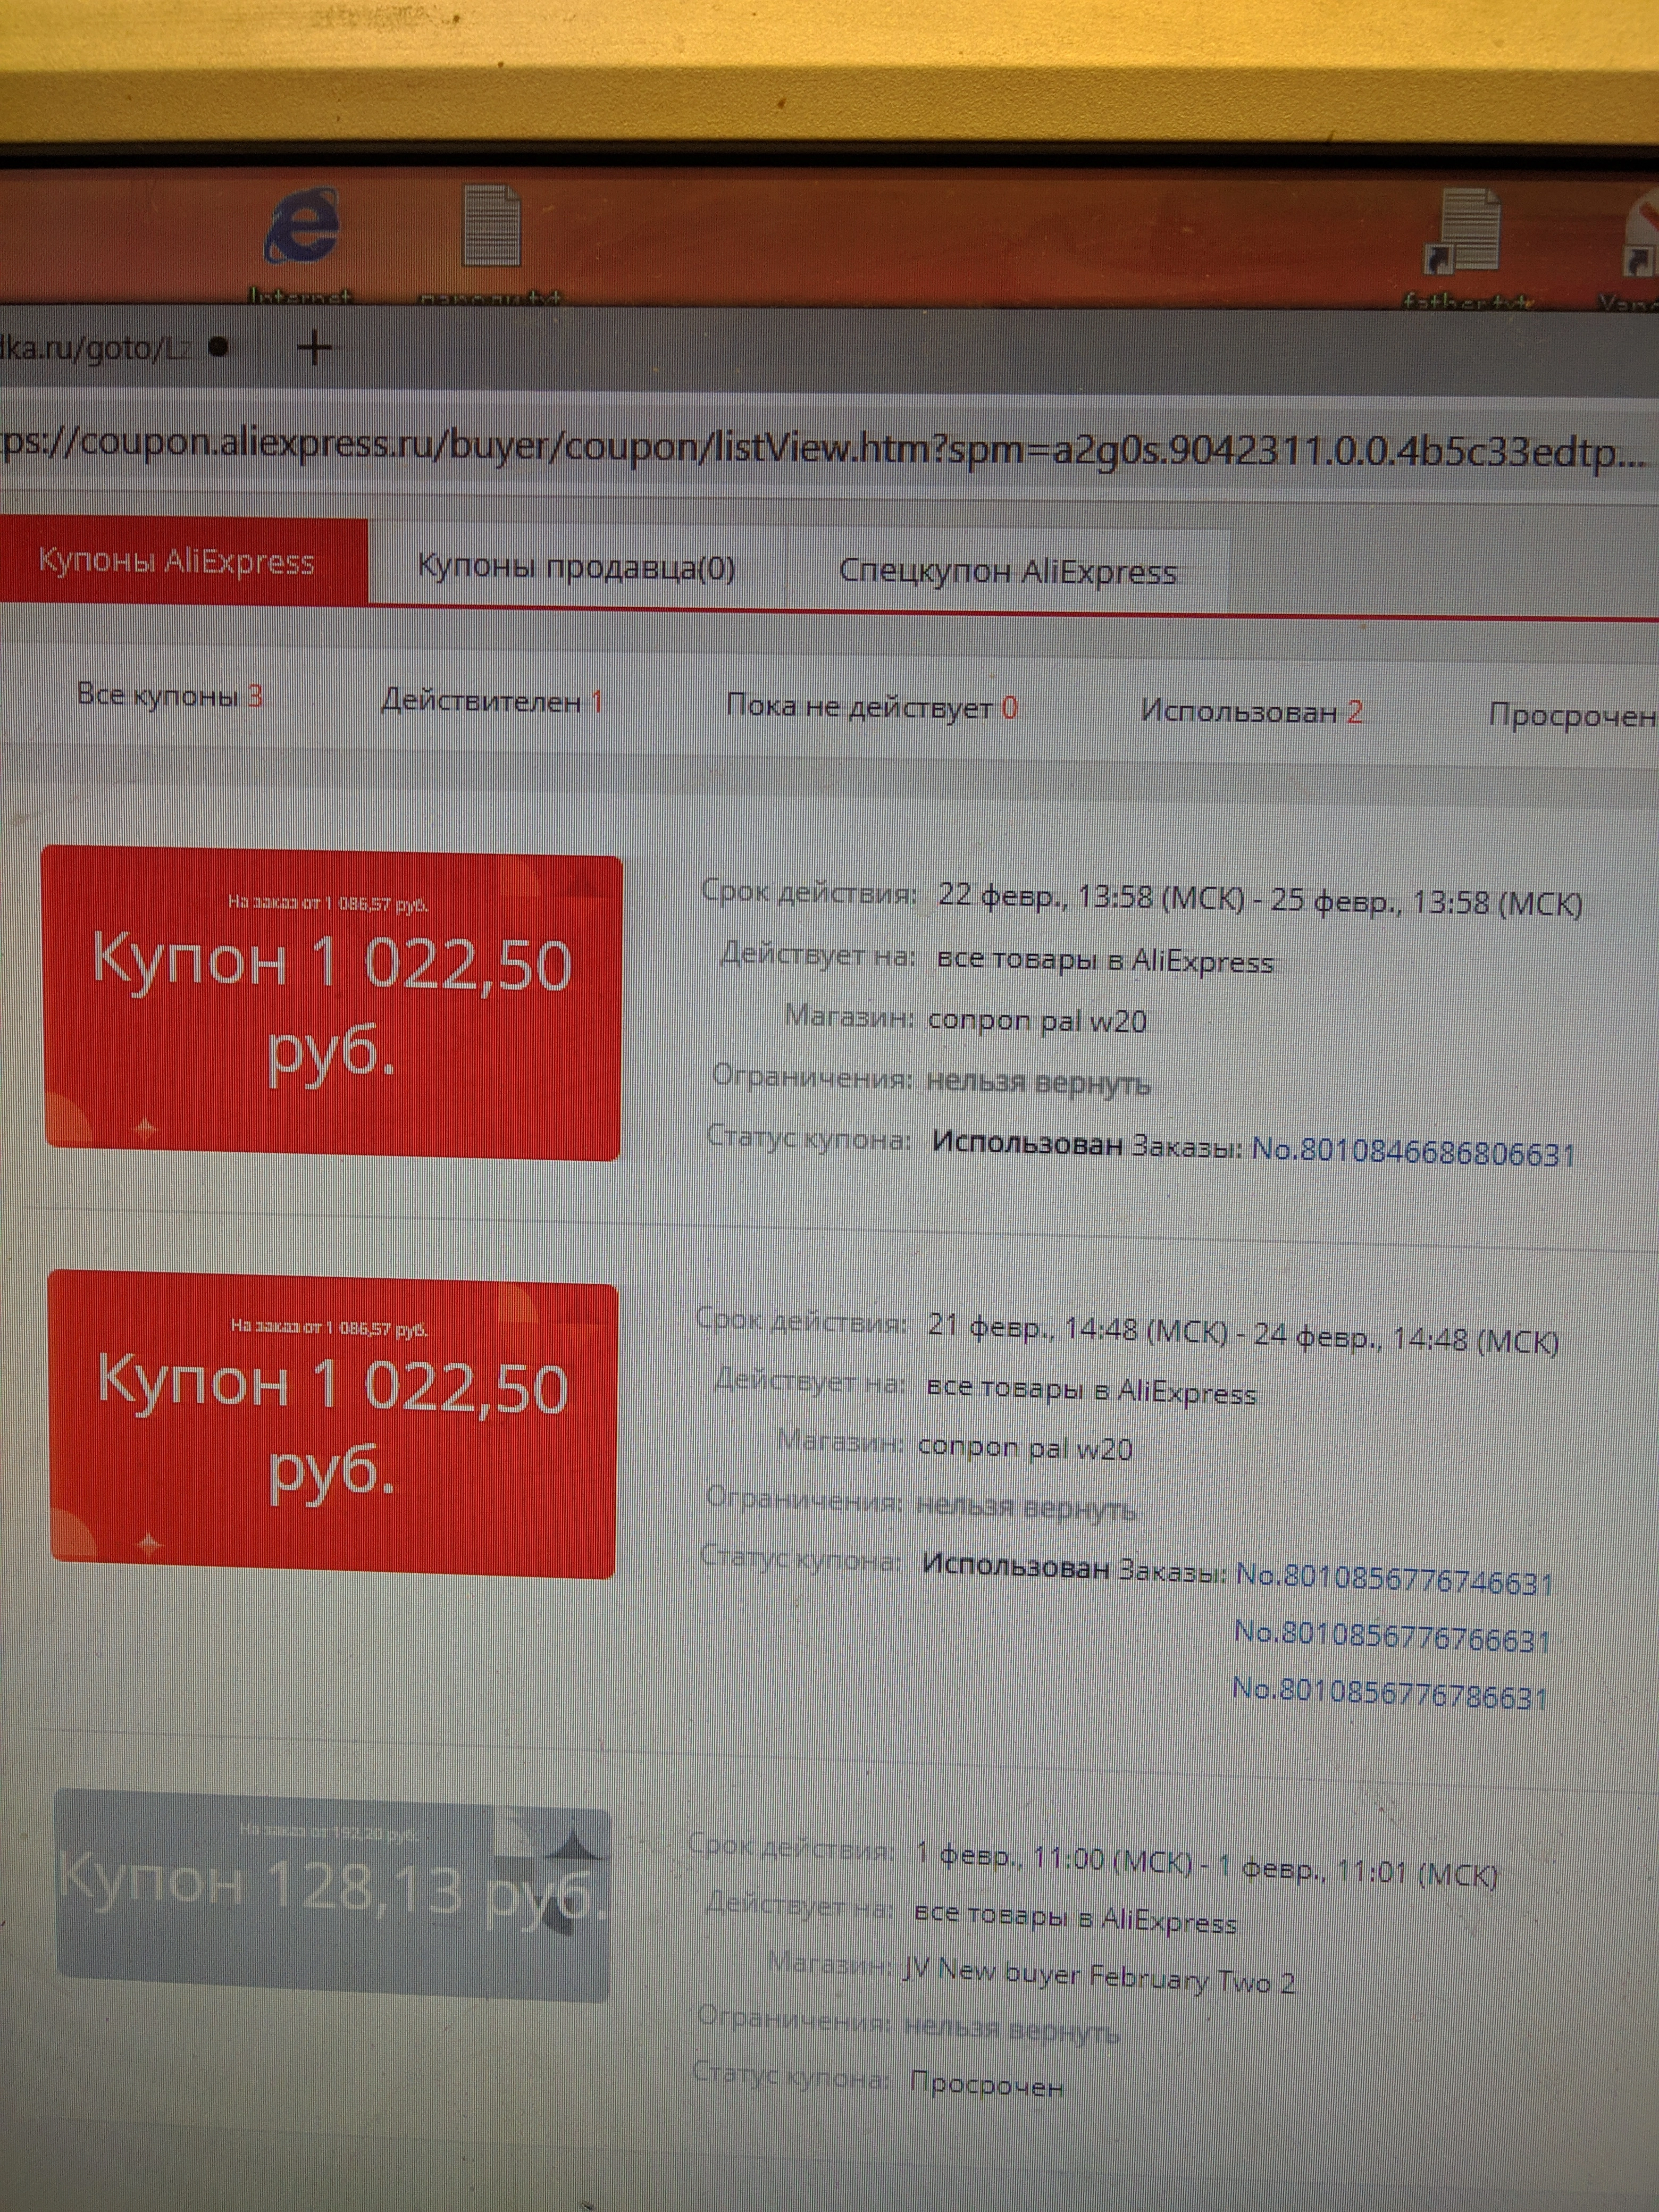Click 'нельзя вернуть' in the 128,13 coupon details
Viewport: 1659px width, 2212px height.
[1011, 2029]
